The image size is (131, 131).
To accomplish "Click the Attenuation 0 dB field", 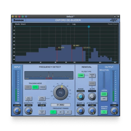I will coord(92,105).
